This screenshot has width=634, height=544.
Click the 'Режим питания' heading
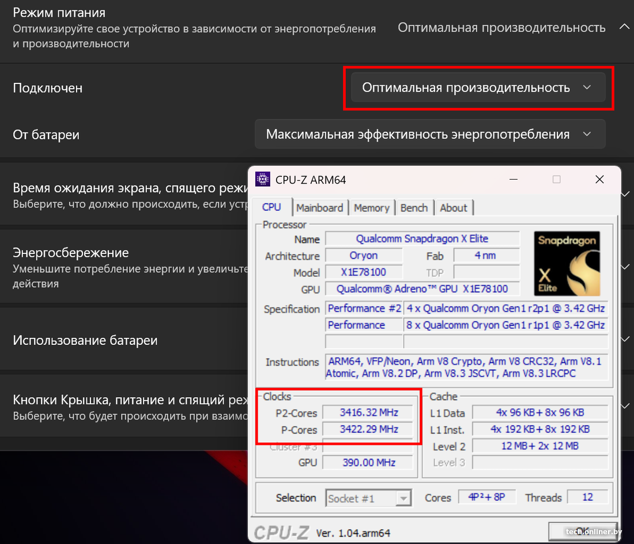click(x=59, y=13)
